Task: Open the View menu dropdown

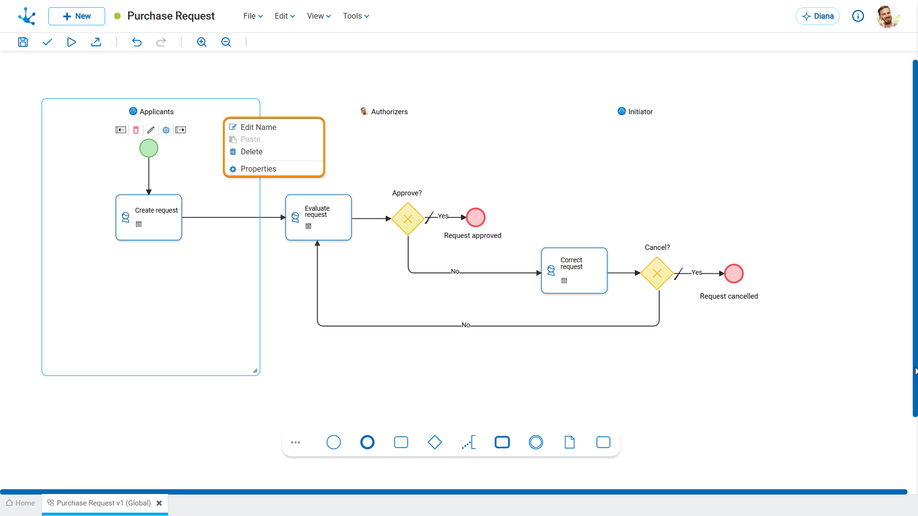Action: click(x=319, y=16)
